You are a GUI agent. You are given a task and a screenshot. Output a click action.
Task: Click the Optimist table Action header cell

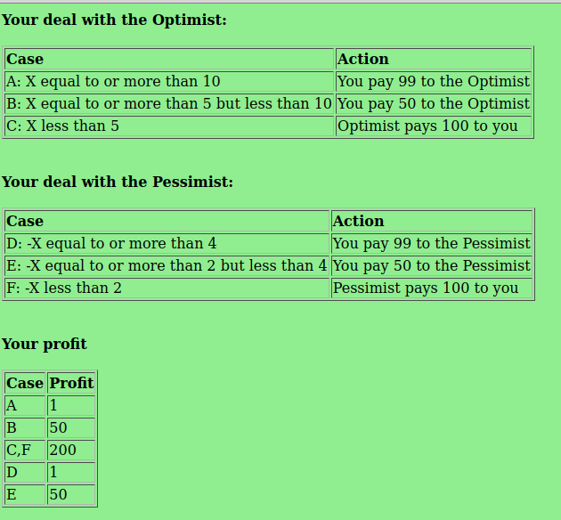(x=434, y=59)
